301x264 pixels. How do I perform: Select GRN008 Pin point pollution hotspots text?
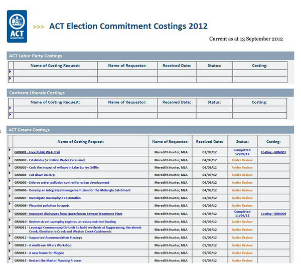(x=42, y=206)
